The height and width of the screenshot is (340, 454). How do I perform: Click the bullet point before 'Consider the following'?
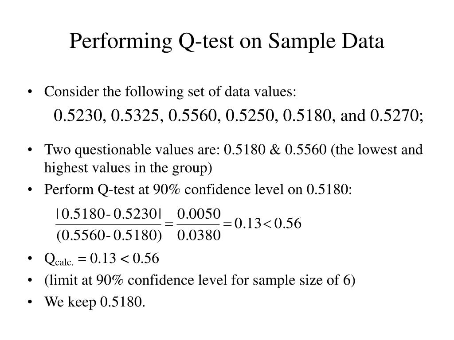30,92
